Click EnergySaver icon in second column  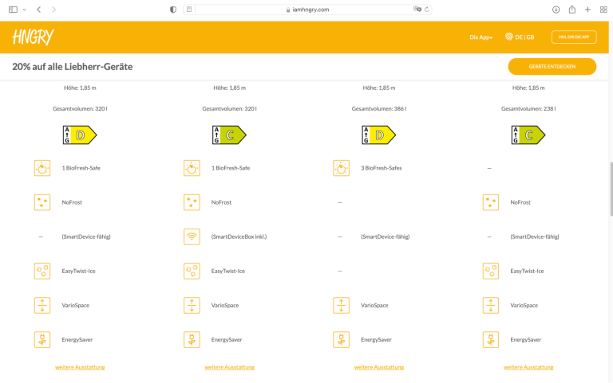192,340
